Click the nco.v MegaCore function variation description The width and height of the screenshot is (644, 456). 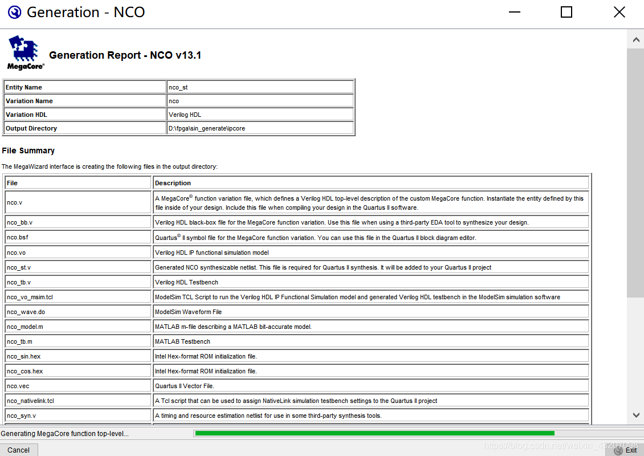click(x=369, y=202)
